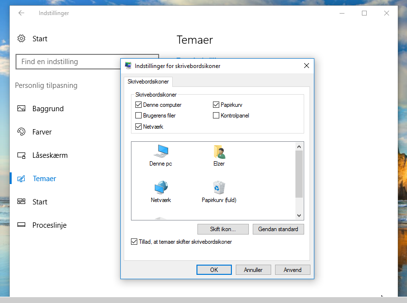Uncheck the Papirkurv checkbox
This screenshot has width=407, height=303.
(x=216, y=105)
